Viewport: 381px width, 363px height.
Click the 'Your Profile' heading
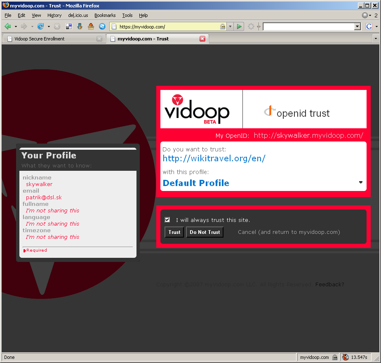pos(49,156)
